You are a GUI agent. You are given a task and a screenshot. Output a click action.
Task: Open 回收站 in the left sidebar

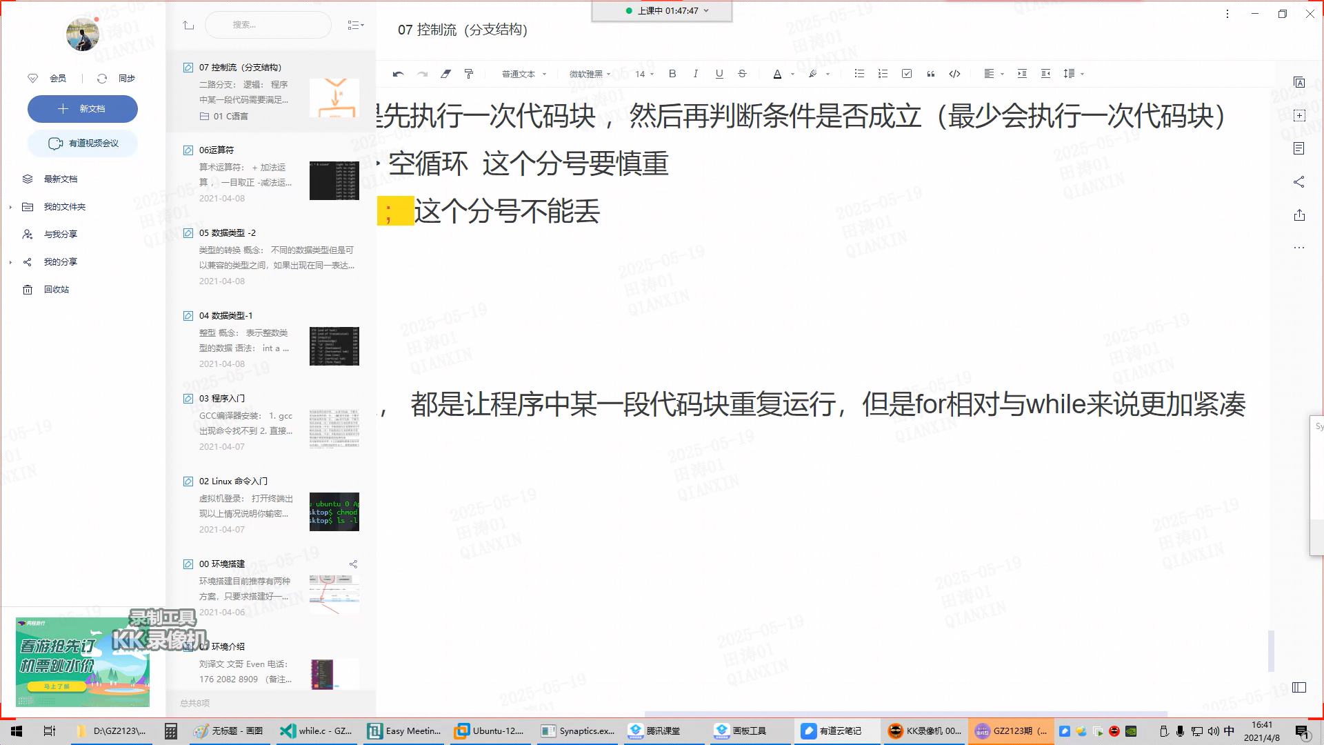[x=57, y=290]
